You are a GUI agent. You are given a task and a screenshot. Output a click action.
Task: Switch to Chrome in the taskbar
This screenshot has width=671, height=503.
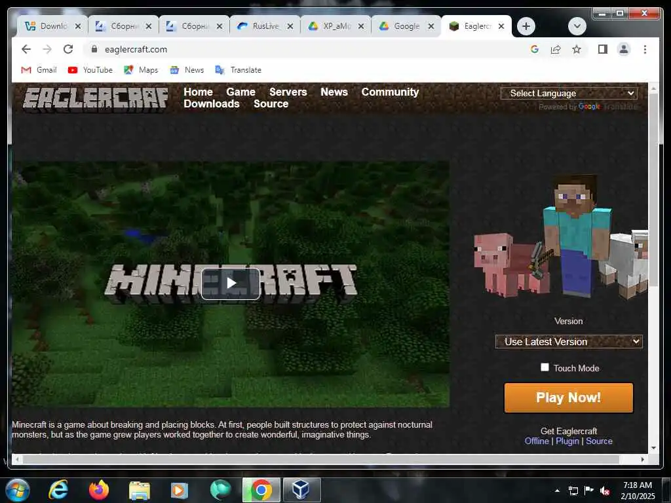261,490
